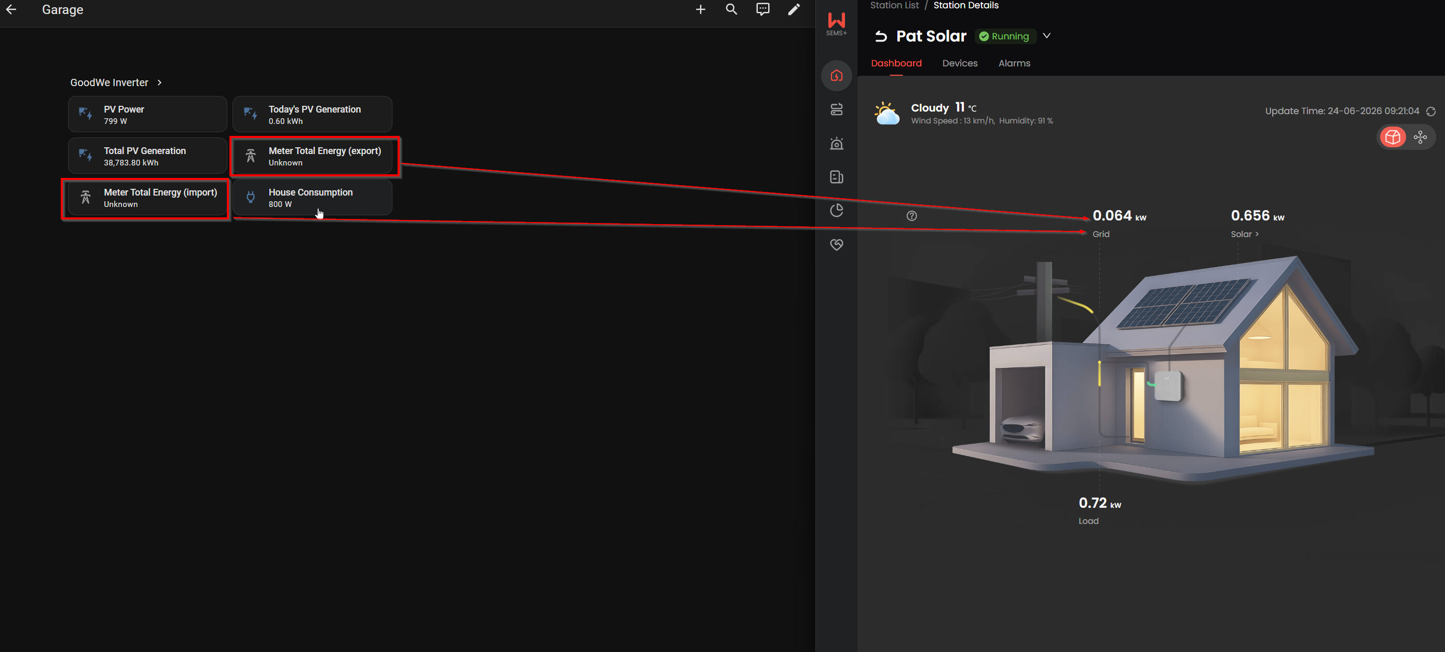Select the home station sidebar icon
The image size is (1445, 652).
tap(836, 76)
